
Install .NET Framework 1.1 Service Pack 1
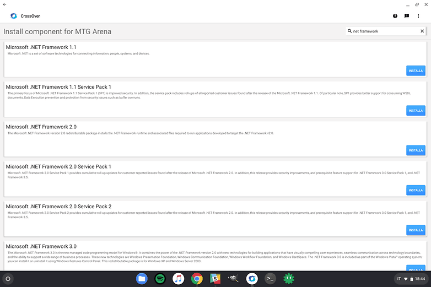pos(416,110)
